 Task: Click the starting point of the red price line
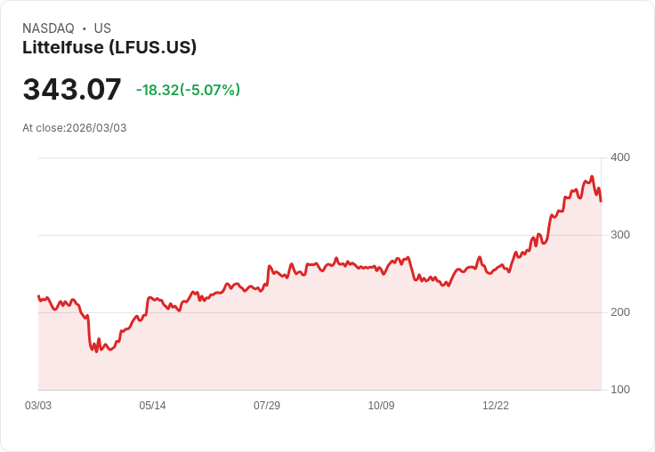pos(38,296)
